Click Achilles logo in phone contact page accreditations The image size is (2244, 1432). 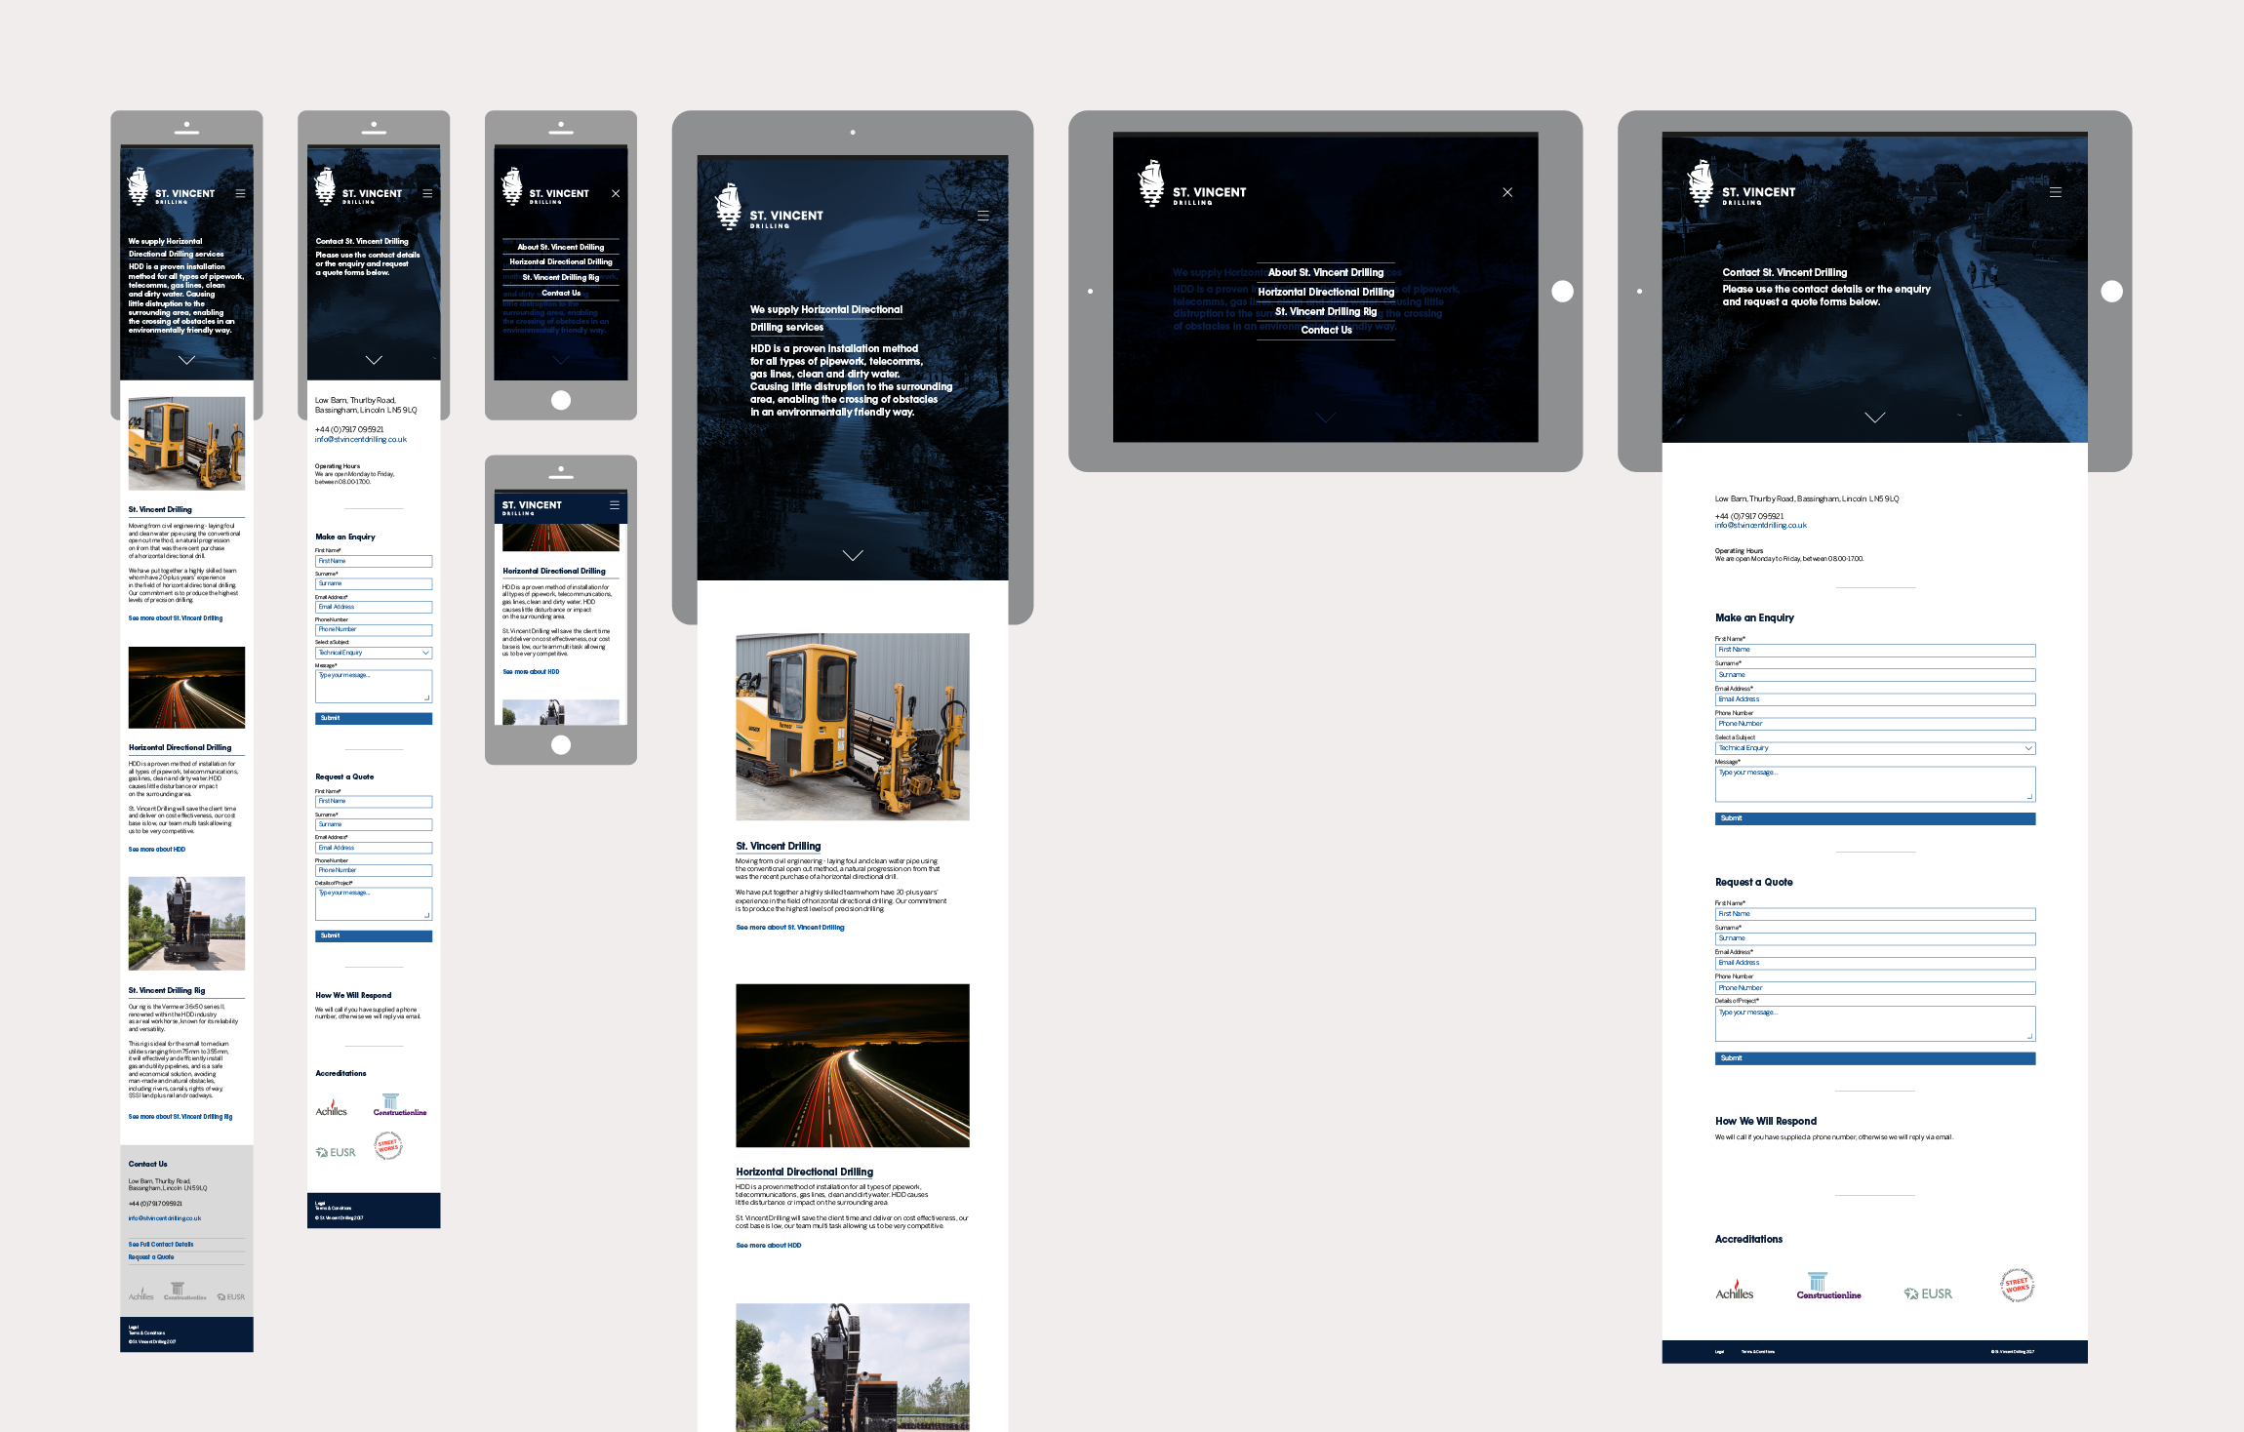click(x=332, y=1108)
